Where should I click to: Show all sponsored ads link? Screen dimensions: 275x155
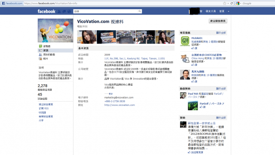coord(221,118)
